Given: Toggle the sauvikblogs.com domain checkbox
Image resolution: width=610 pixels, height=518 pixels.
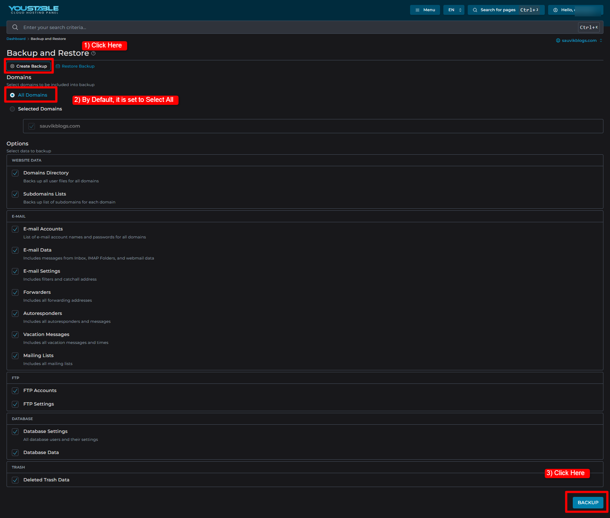Looking at the screenshot, I should tap(32, 126).
